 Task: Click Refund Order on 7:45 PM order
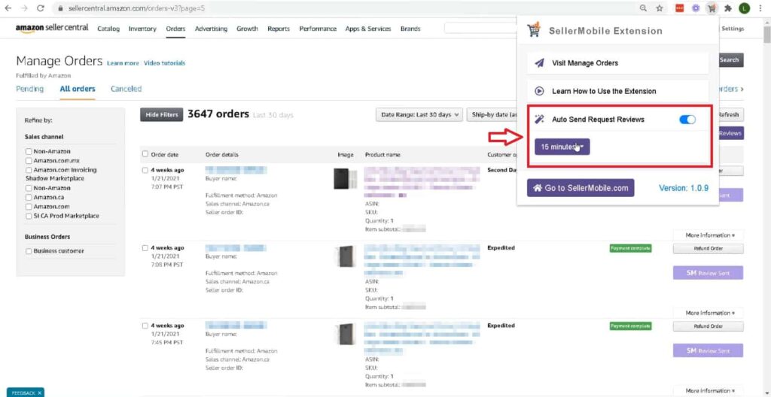(708, 326)
